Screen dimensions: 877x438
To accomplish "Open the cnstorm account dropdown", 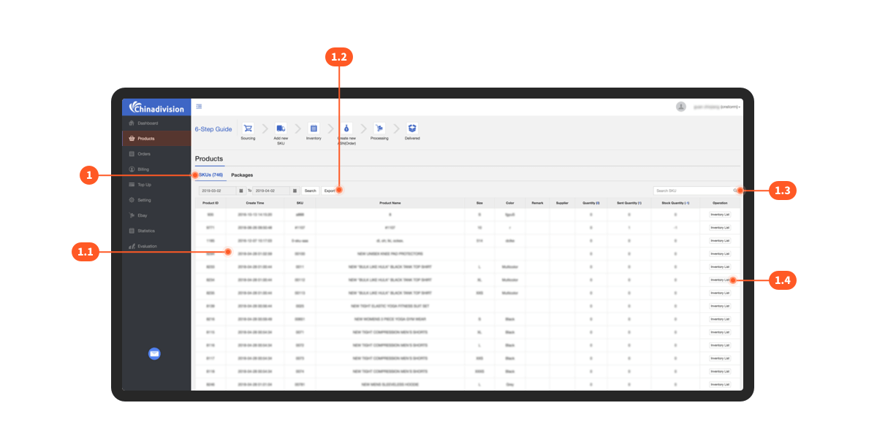I will click(716, 107).
